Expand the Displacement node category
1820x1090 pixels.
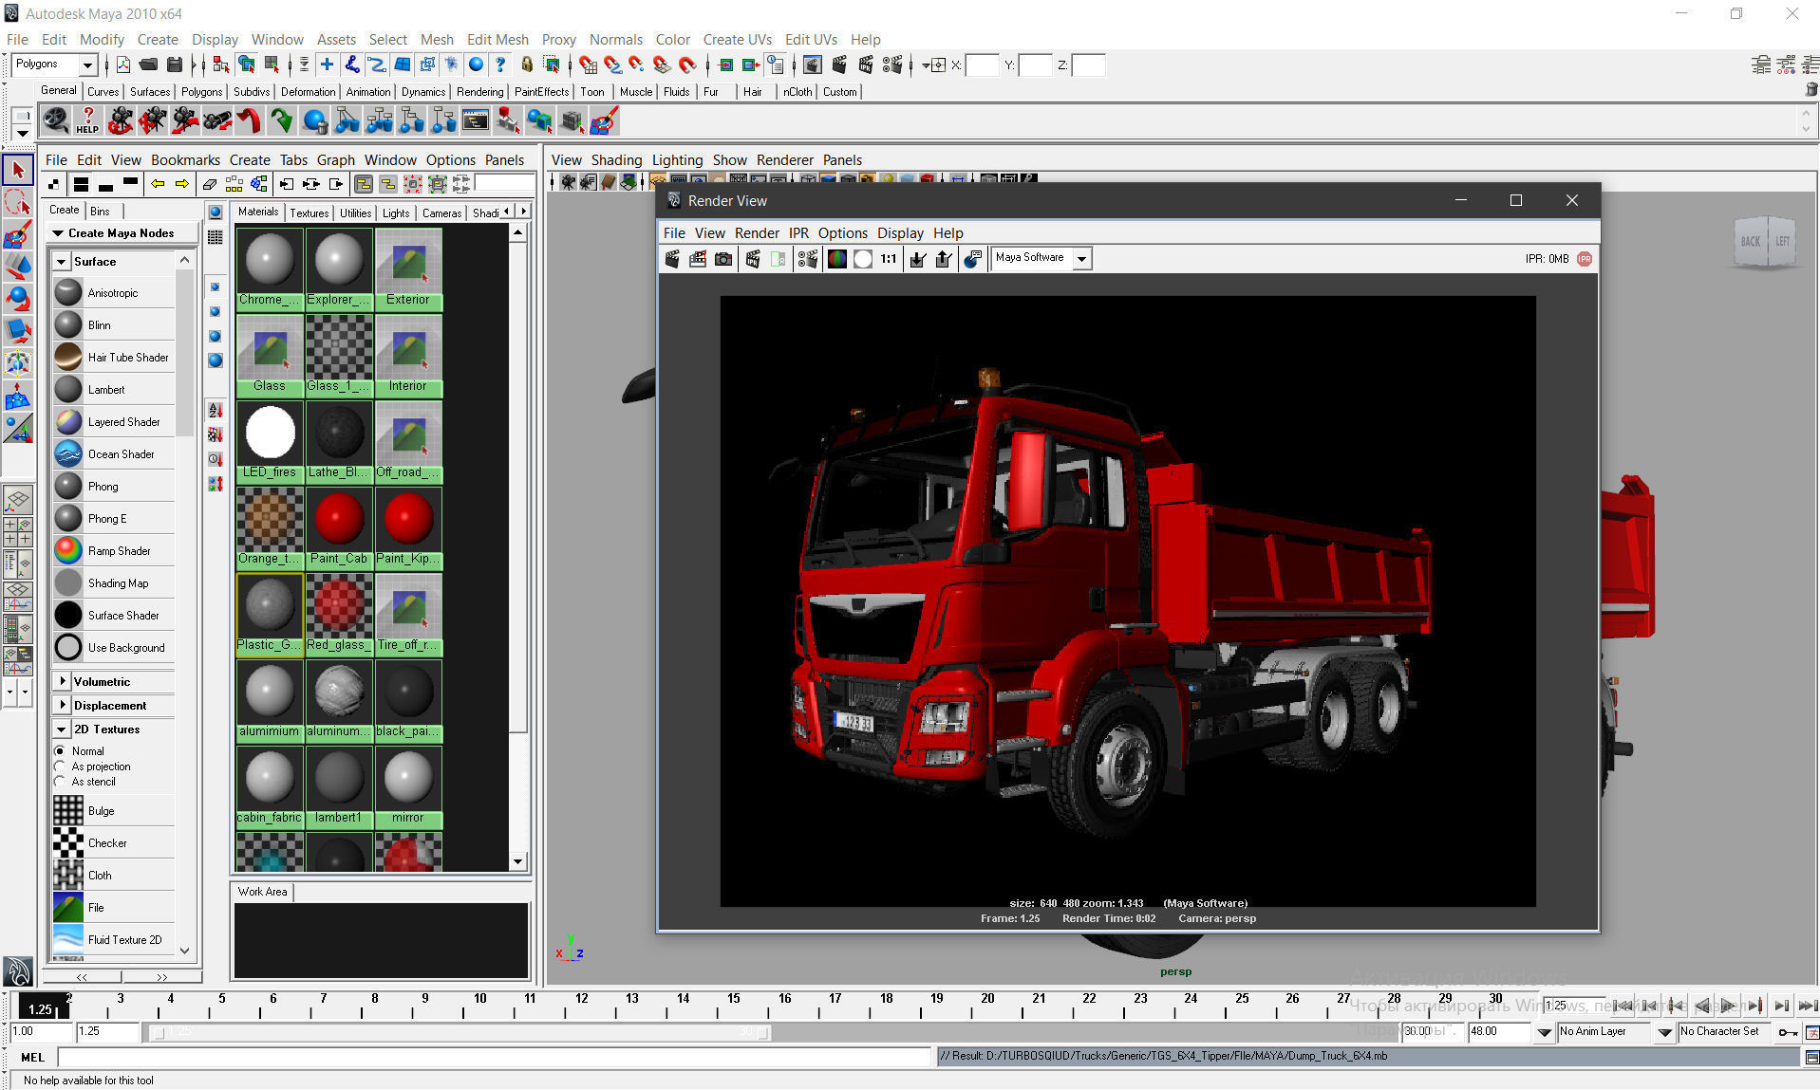coord(62,705)
